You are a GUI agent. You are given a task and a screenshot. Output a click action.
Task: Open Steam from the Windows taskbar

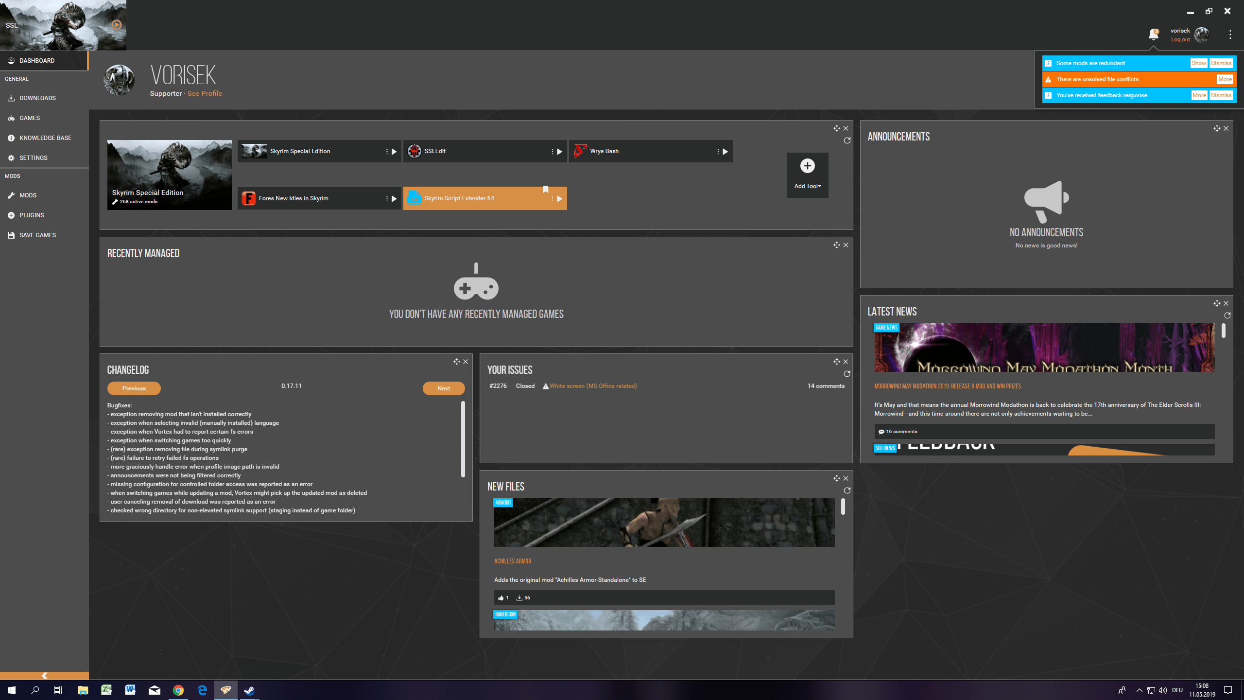(x=249, y=690)
